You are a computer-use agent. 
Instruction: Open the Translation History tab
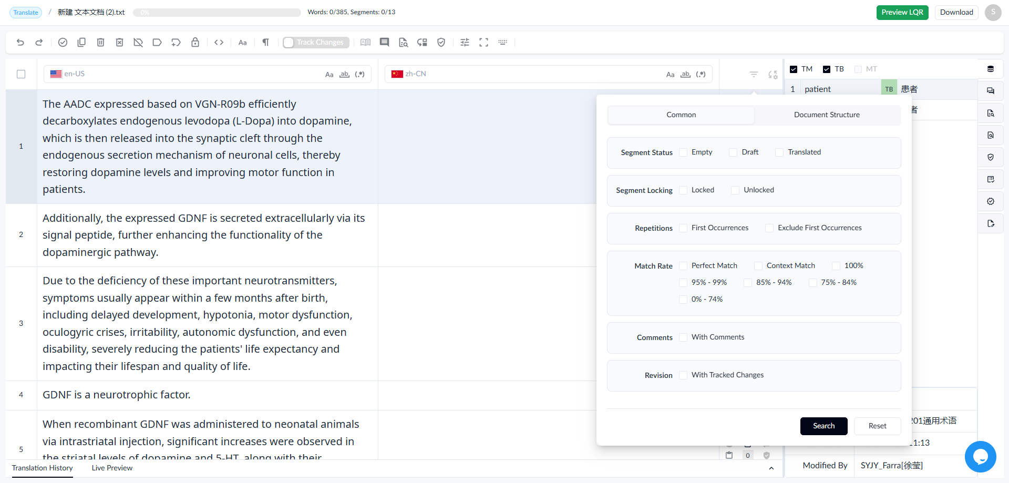coord(43,468)
